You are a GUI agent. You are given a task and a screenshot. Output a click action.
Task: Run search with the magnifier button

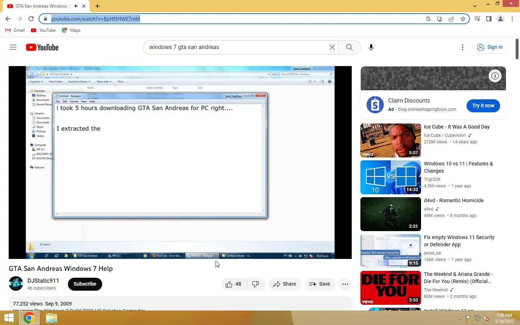(349, 47)
